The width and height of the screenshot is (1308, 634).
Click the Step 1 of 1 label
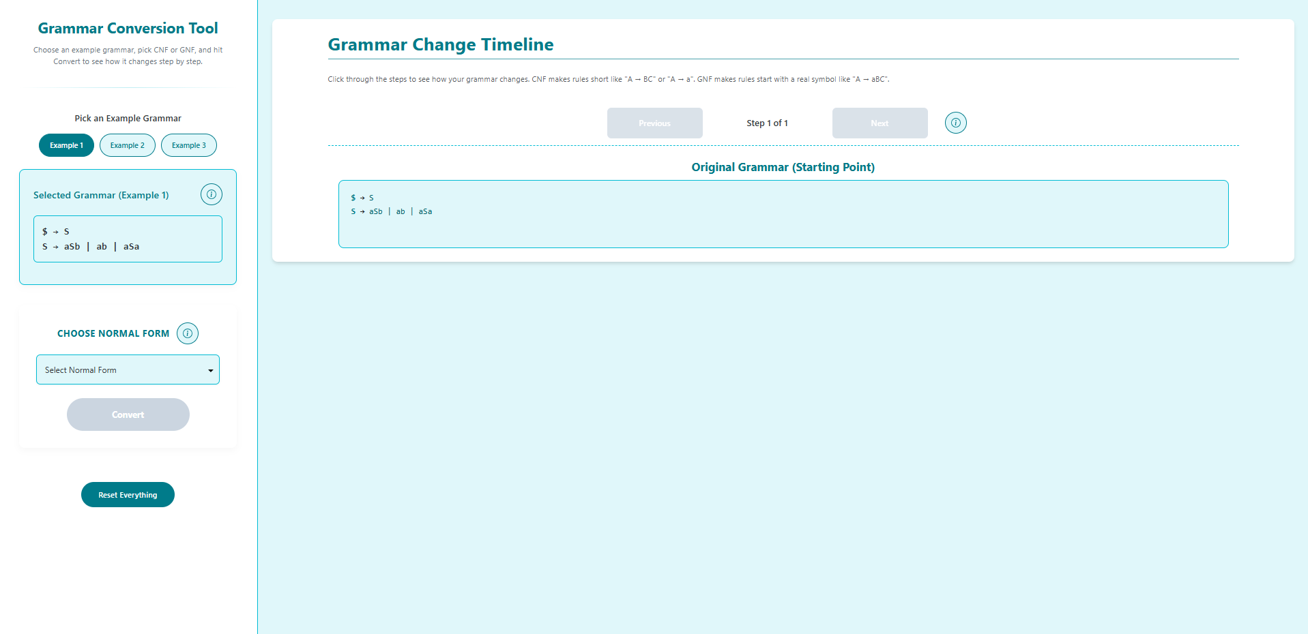(x=767, y=123)
